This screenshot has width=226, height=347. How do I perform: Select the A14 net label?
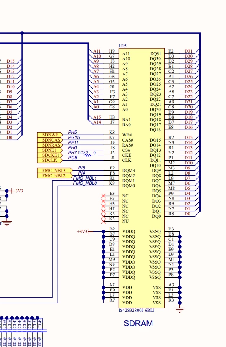point(97,122)
